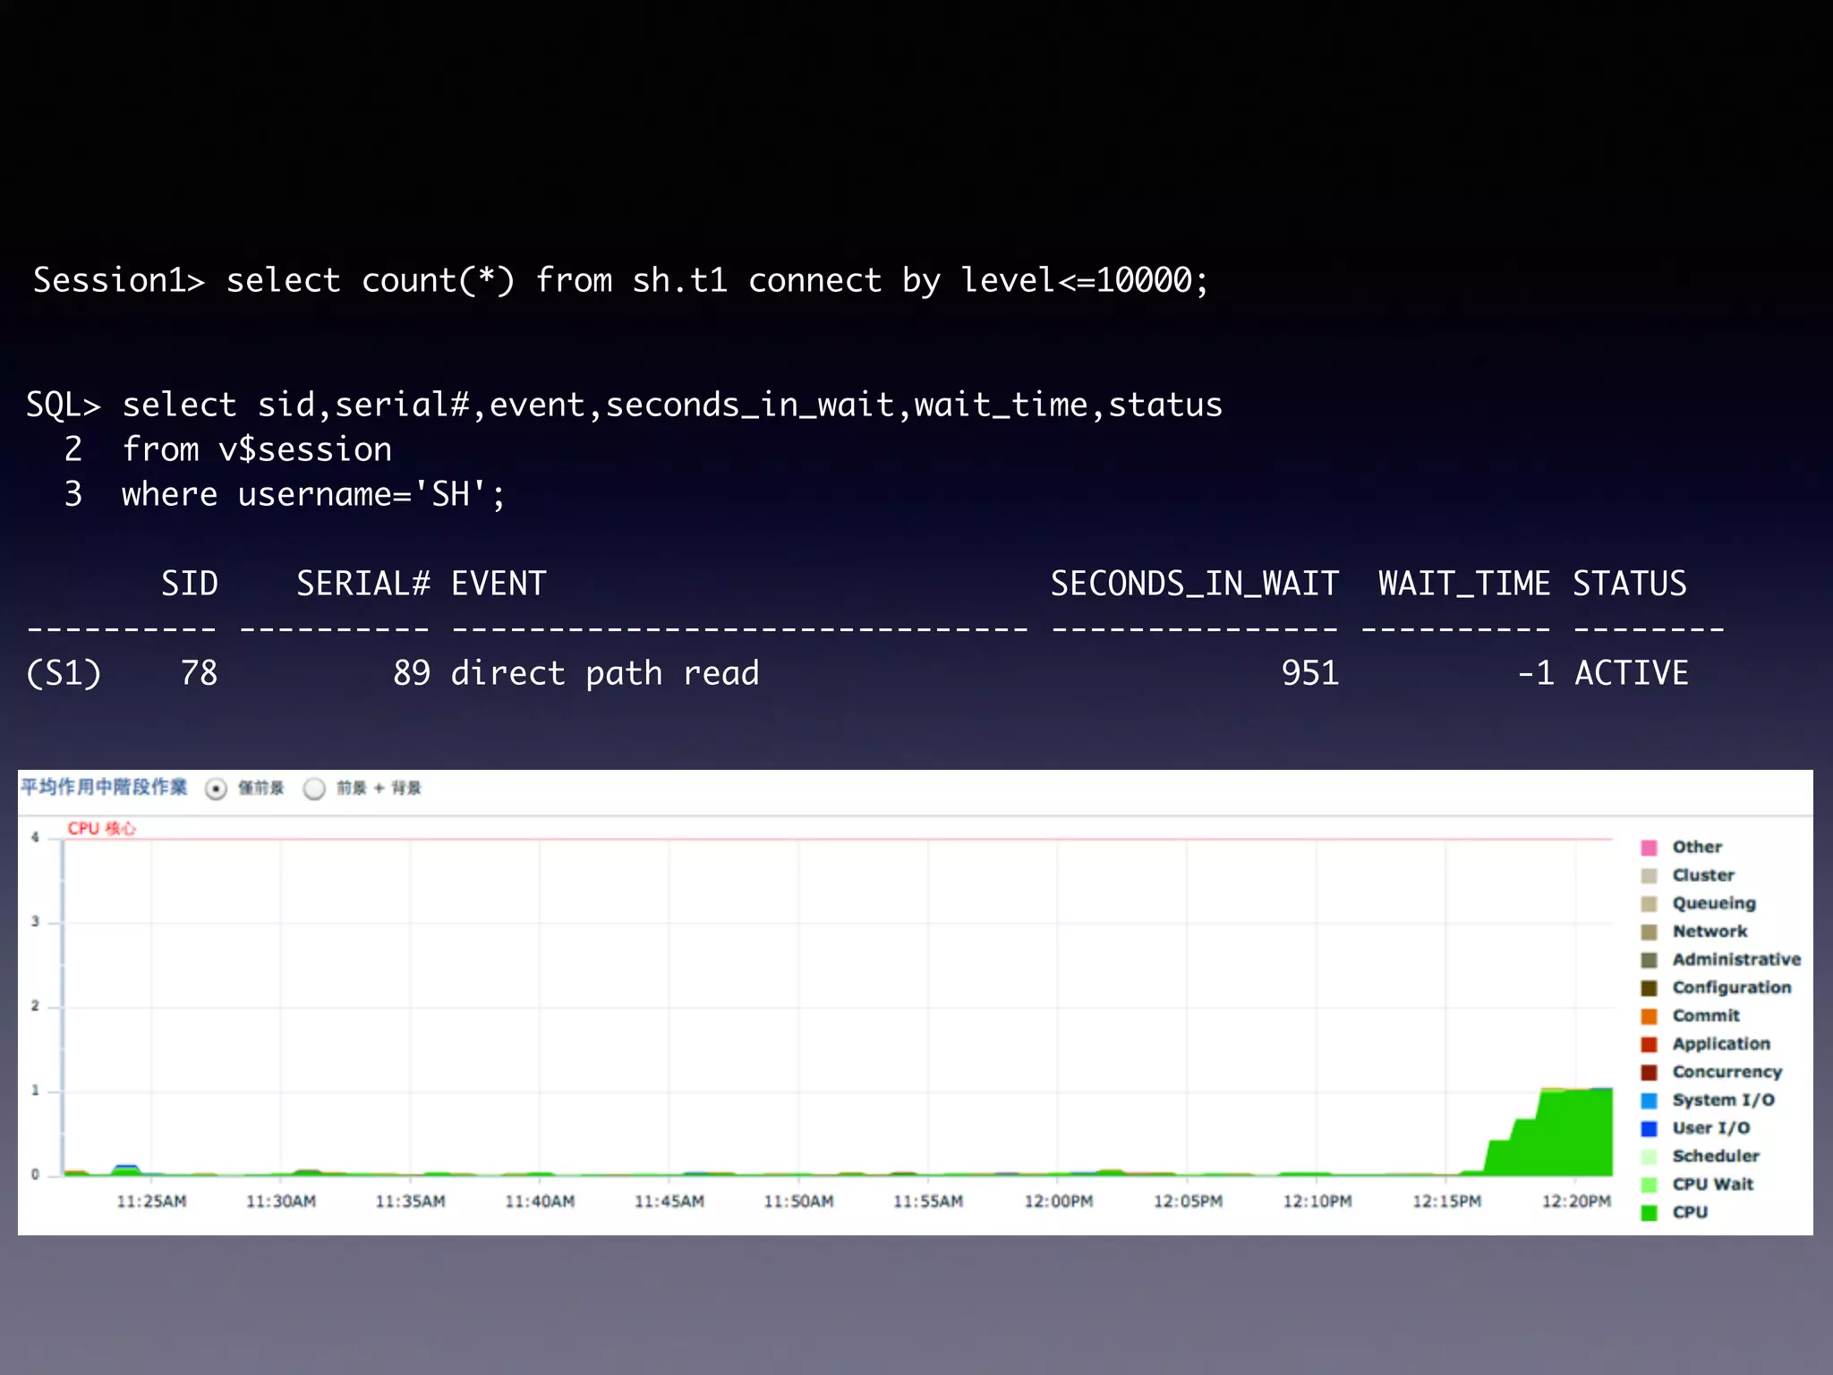Click the SERIAL# column header
1833x1375 pixels.
363,585
